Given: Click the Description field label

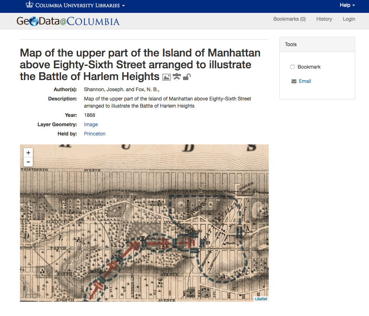Looking at the screenshot, I should pos(62,99).
